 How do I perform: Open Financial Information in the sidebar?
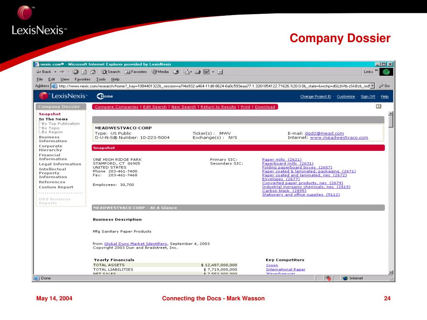(53, 157)
